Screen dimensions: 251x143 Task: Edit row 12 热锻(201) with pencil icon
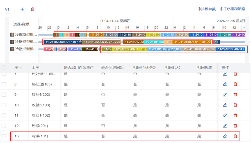[x=225, y=126]
